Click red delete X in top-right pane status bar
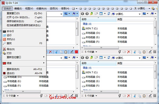The width and height of the screenshot is (159, 104). tap(129, 52)
